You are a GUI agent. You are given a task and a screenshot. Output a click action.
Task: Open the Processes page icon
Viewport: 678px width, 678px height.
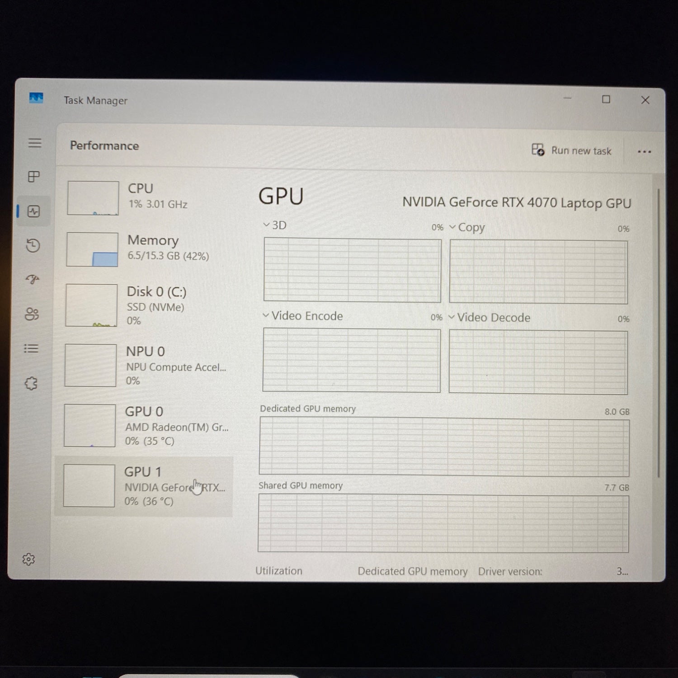(x=34, y=177)
